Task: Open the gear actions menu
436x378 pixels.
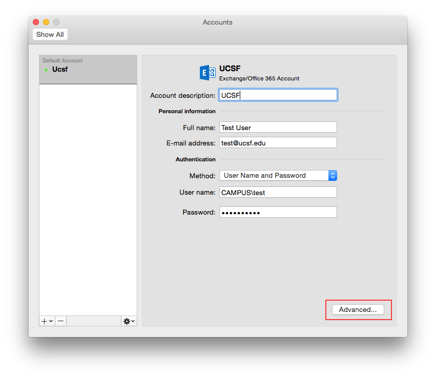Action: [129, 321]
